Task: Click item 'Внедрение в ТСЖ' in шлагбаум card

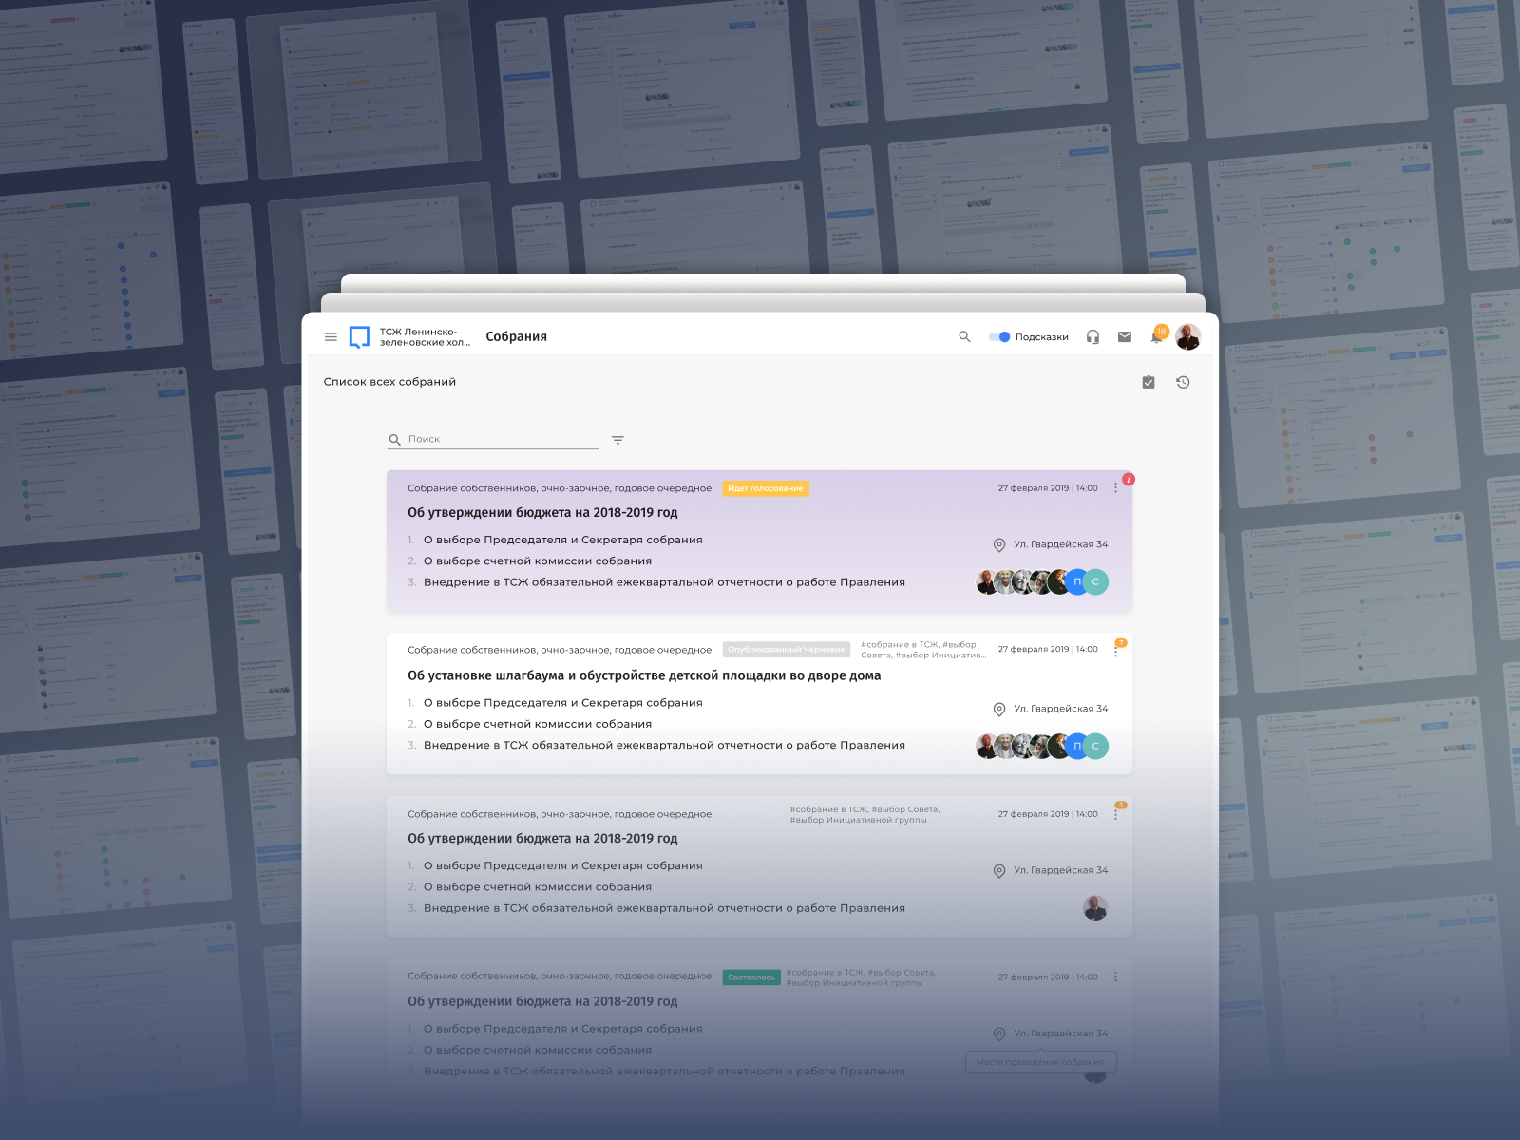Action: pos(664,746)
